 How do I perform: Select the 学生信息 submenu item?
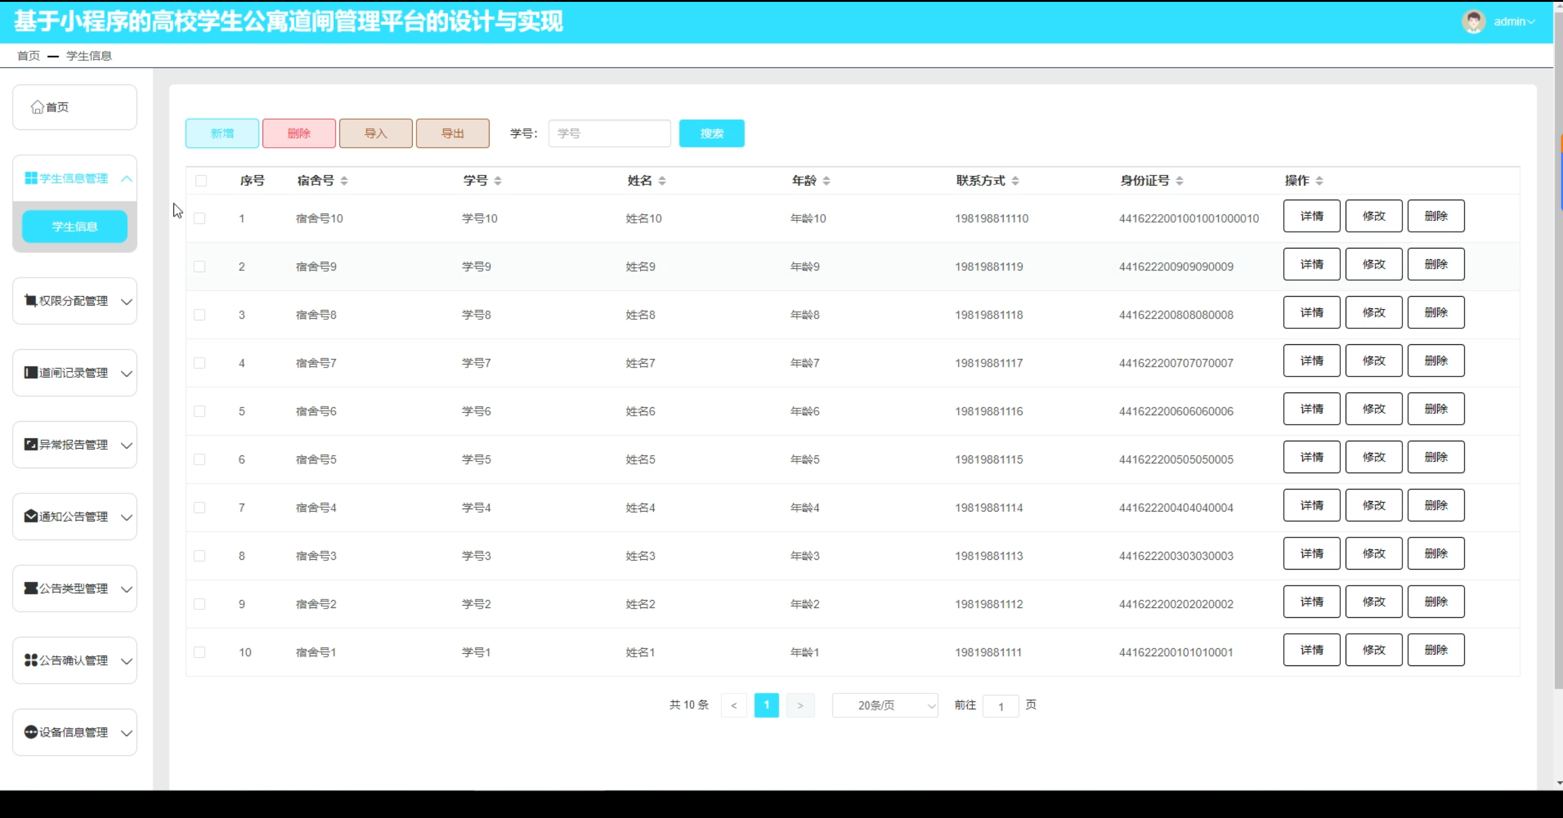coord(74,226)
